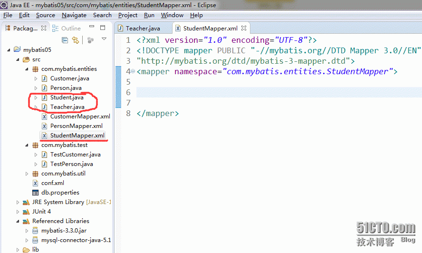Collapse the src folder node
The height and width of the screenshot is (253, 422).
[18, 59]
